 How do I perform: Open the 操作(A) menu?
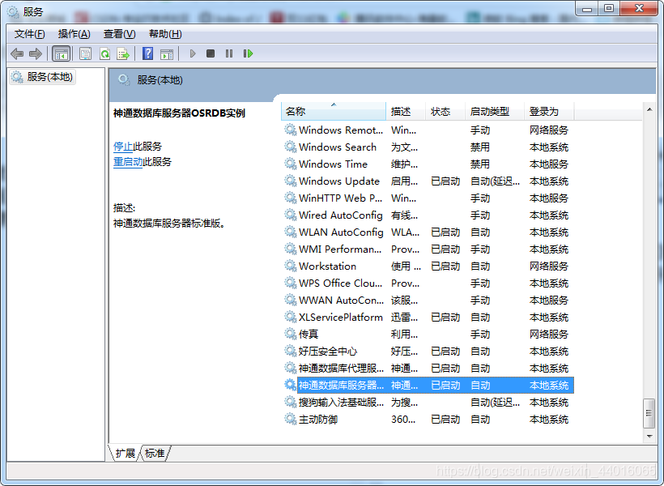pos(74,34)
